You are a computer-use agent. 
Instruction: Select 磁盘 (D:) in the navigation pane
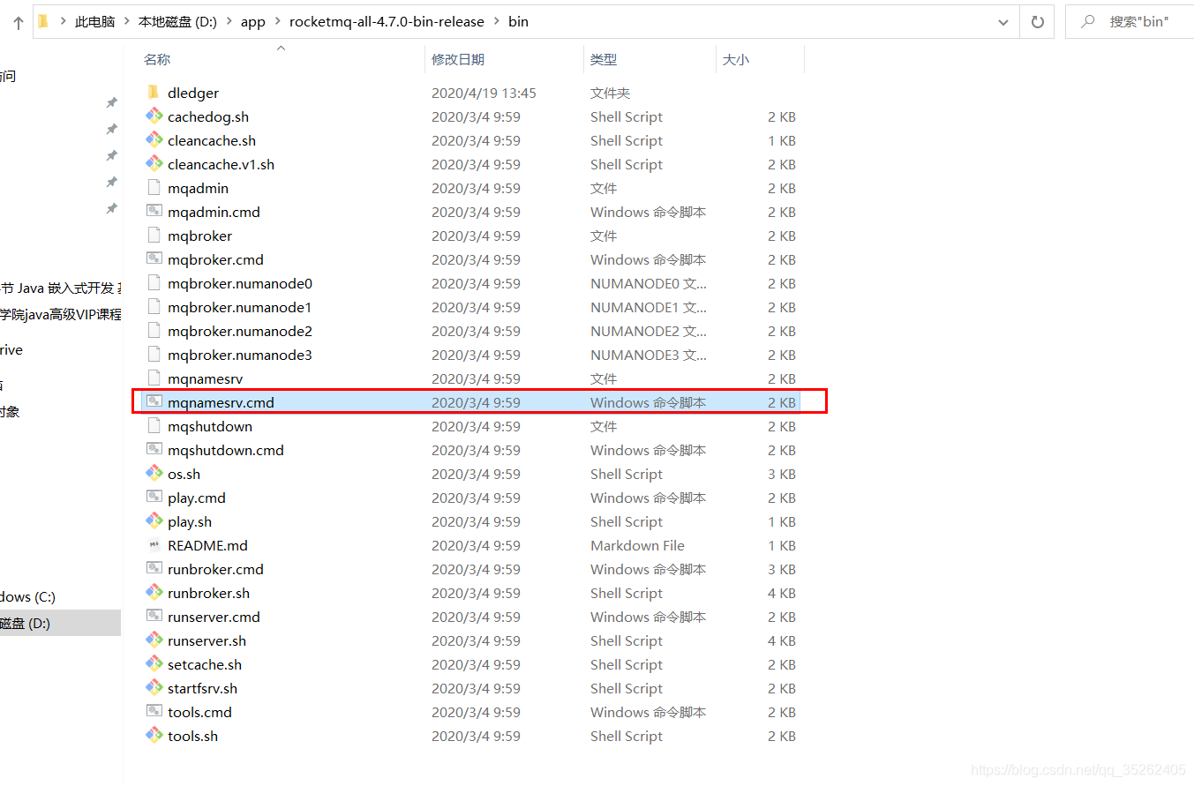58,623
